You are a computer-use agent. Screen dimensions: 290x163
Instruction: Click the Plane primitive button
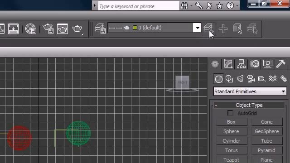pyautogui.click(x=267, y=159)
